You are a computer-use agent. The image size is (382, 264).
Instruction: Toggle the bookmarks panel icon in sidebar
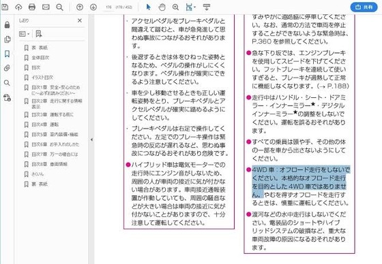[7, 54]
